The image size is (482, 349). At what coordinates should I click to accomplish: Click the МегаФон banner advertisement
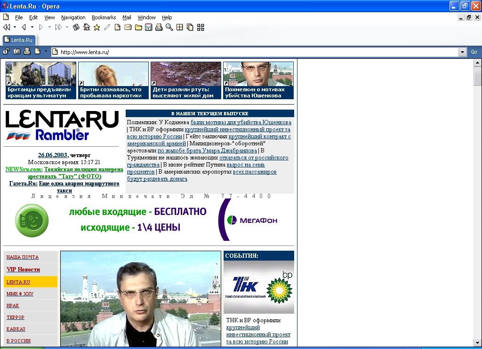tap(148, 220)
